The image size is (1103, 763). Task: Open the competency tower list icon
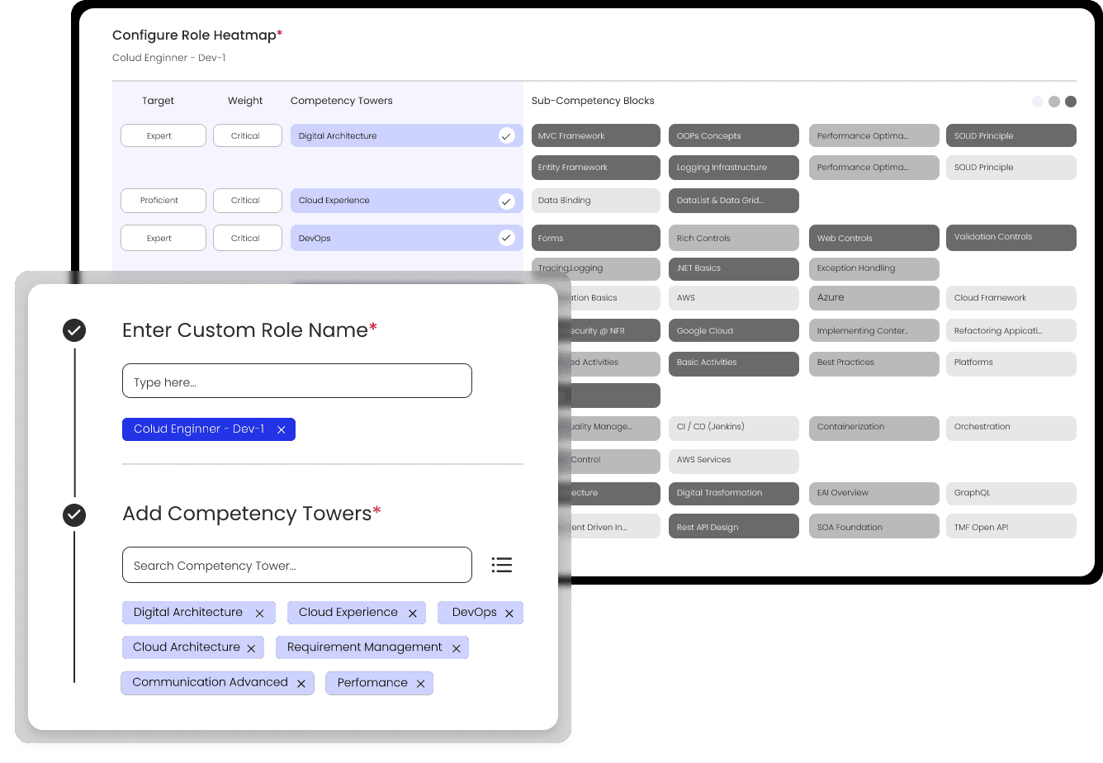tap(501, 565)
